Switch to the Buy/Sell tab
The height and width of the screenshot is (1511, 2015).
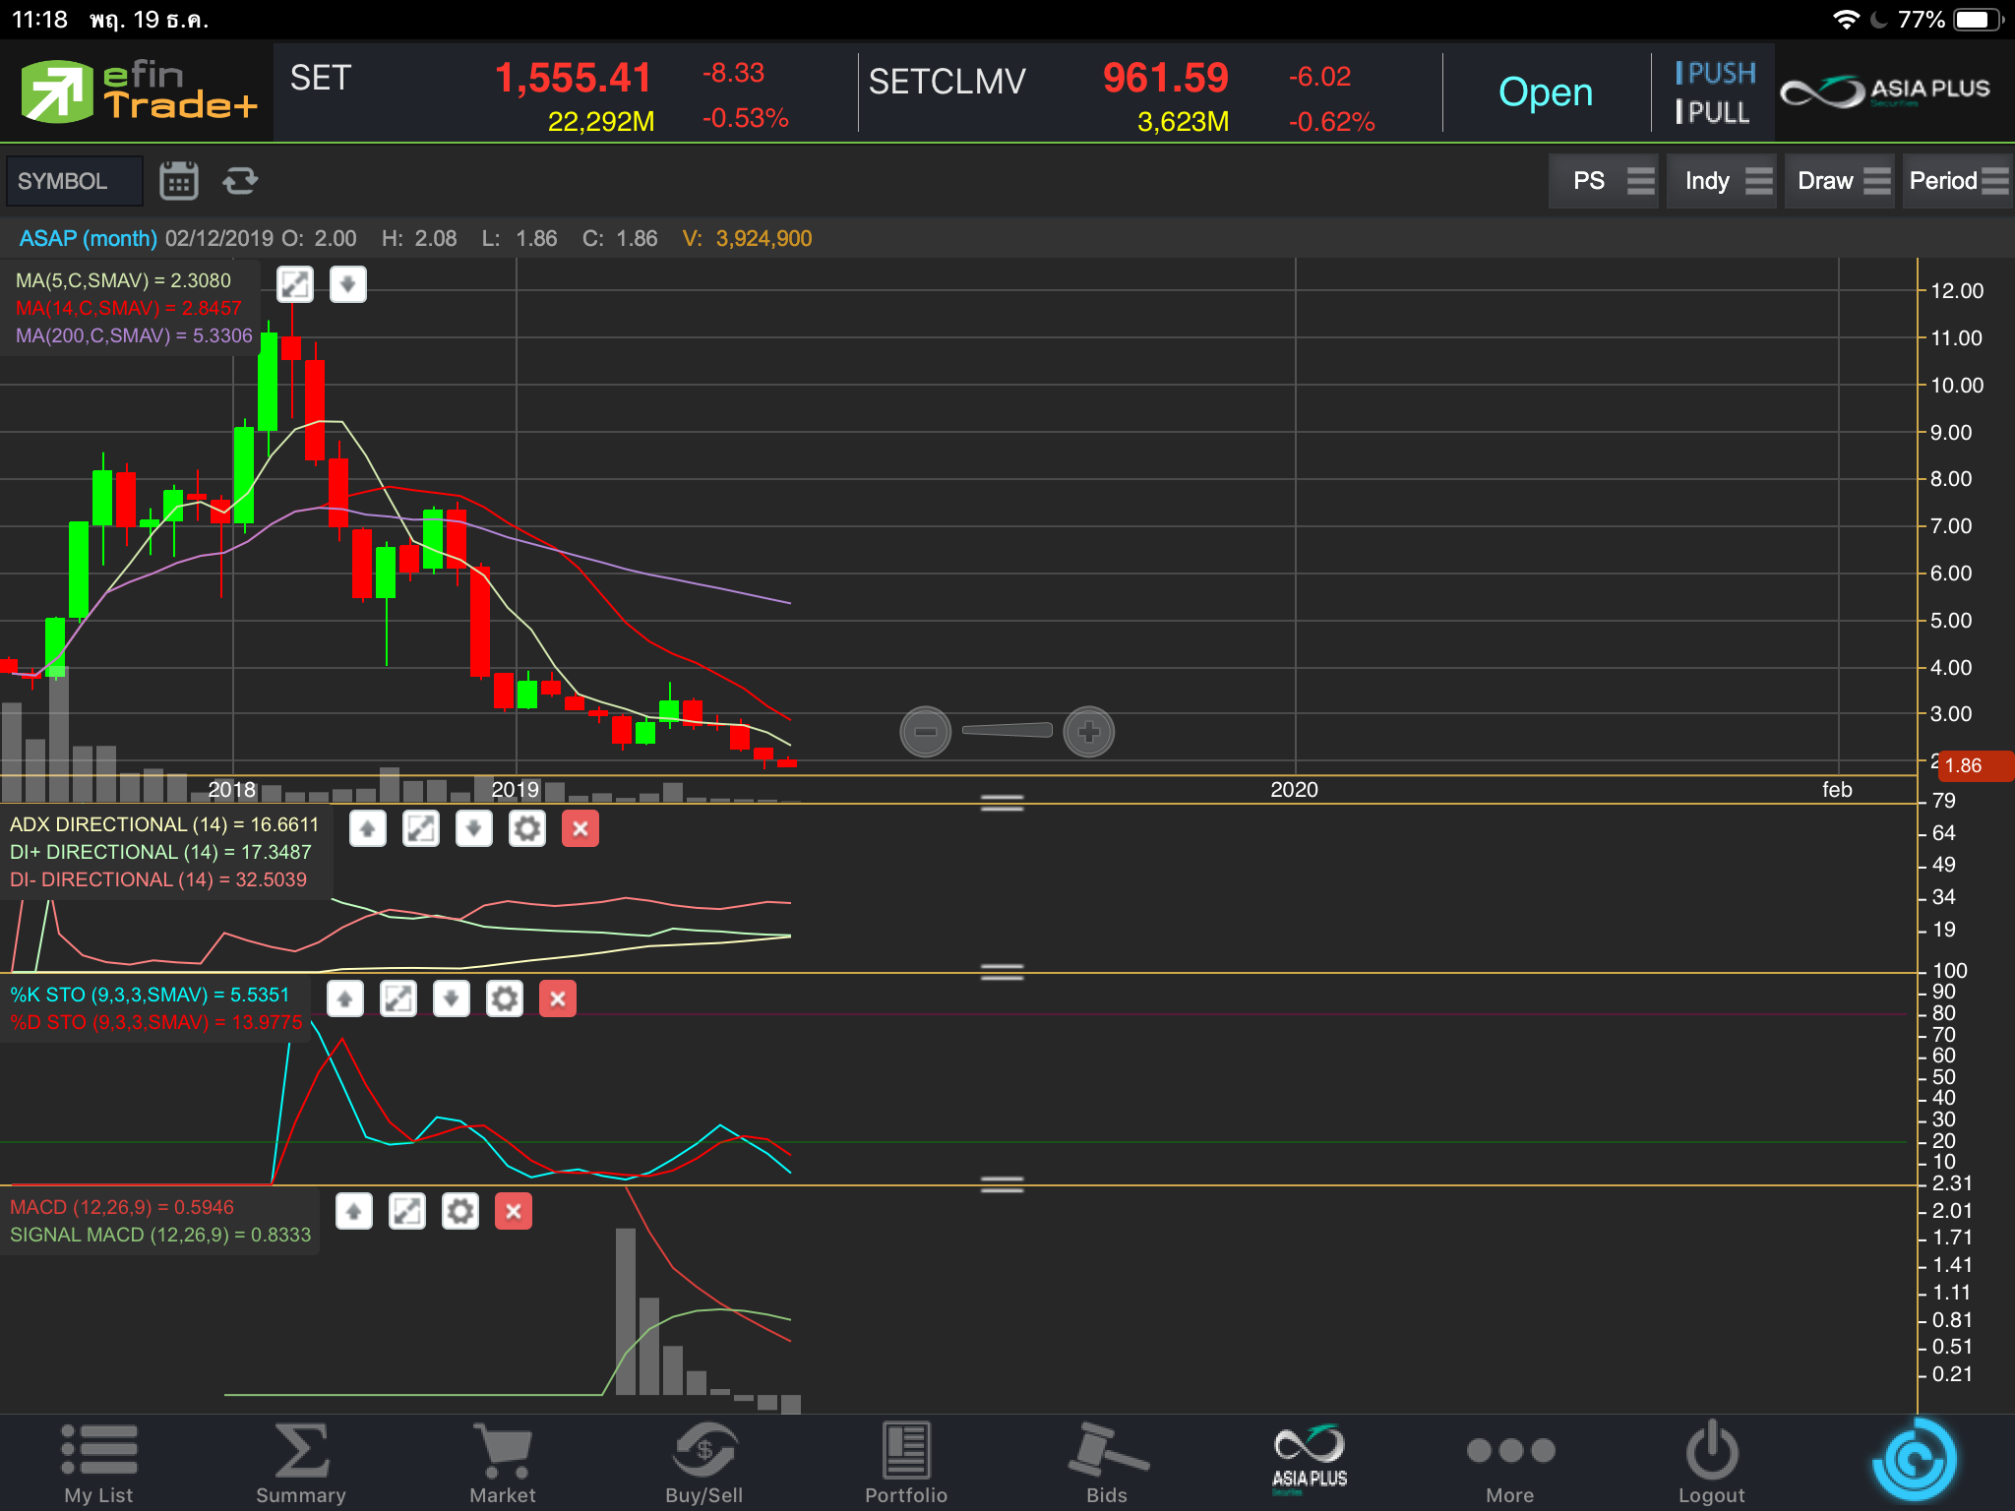click(x=703, y=1462)
